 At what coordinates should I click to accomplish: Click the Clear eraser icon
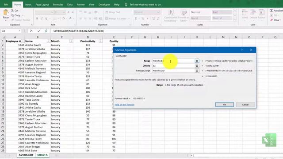pos(272,20)
